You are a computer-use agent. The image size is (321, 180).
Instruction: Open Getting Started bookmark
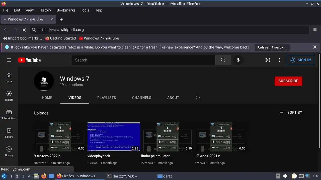click(x=60, y=38)
